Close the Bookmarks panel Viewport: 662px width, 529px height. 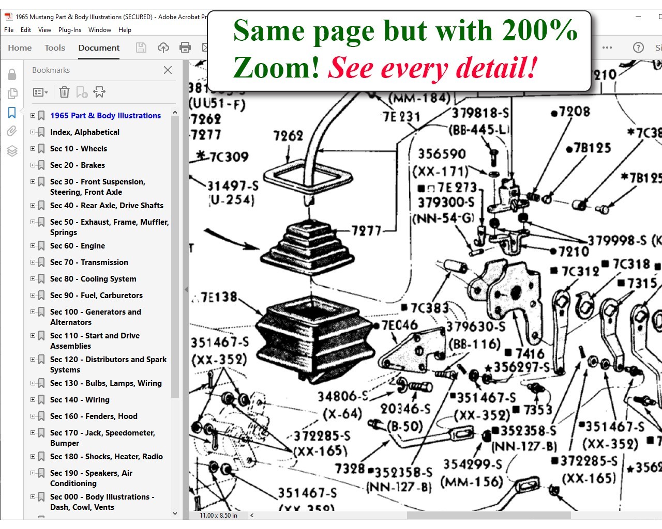tap(168, 70)
